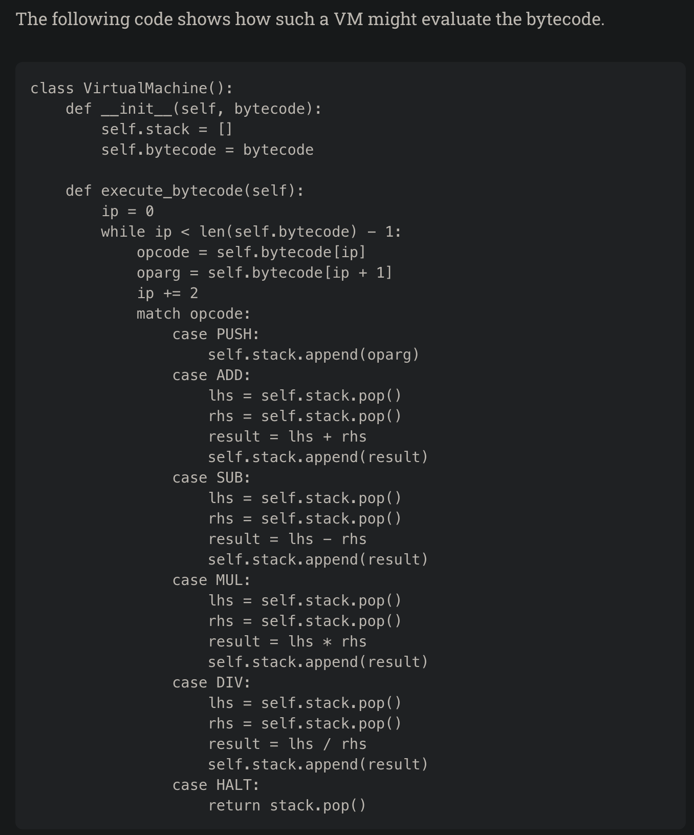Click the 'opcode = self.bytecode[ip]' line
The width and height of the screenshot is (694, 835).
click(251, 252)
